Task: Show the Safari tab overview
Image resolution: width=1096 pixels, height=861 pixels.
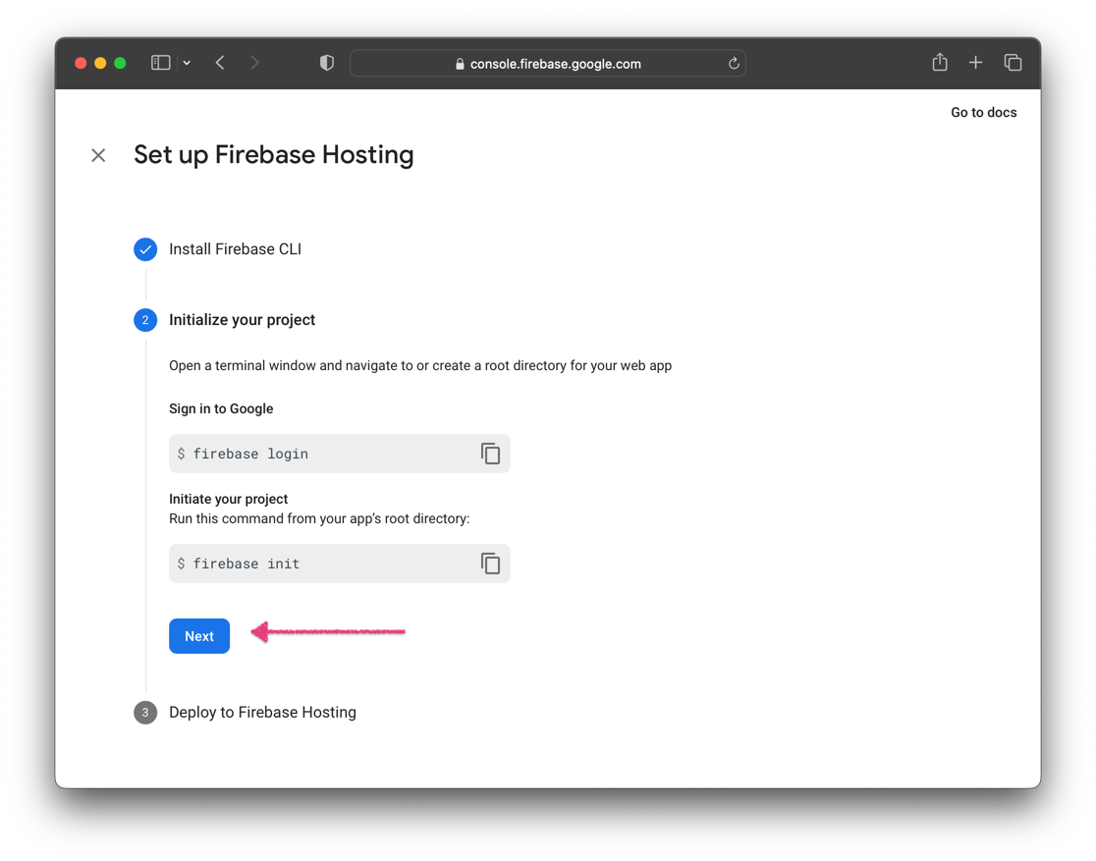Action: click(1013, 63)
